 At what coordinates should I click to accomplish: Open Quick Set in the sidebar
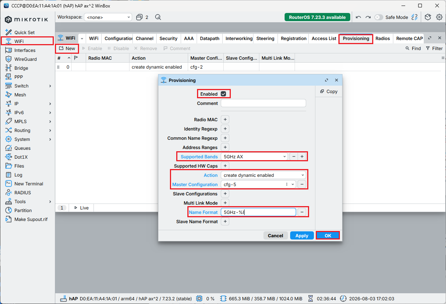(24, 32)
